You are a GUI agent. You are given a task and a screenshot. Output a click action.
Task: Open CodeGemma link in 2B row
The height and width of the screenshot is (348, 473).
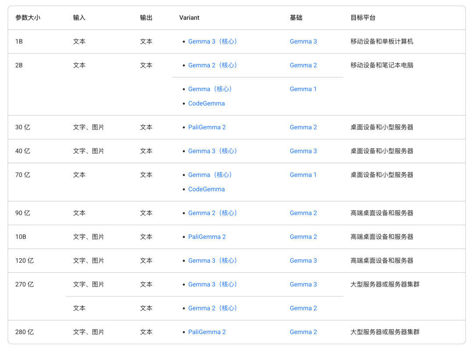tap(206, 103)
